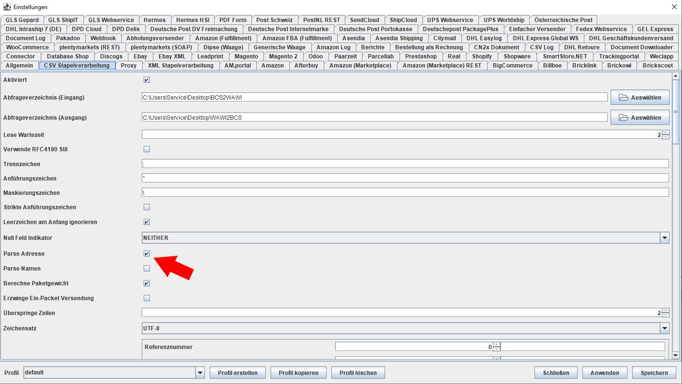The width and height of the screenshot is (682, 384).
Task: Uncheck the Aktiviert checkbox
Action: tap(147, 80)
